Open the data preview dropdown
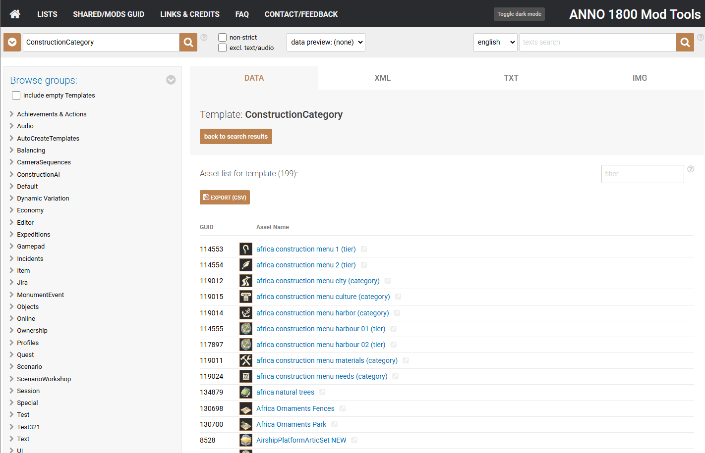Image resolution: width=705 pixels, height=453 pixels. tap(326, 43)
